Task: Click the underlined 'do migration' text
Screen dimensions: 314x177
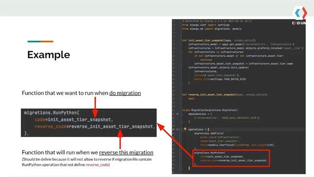Action: 125,93
